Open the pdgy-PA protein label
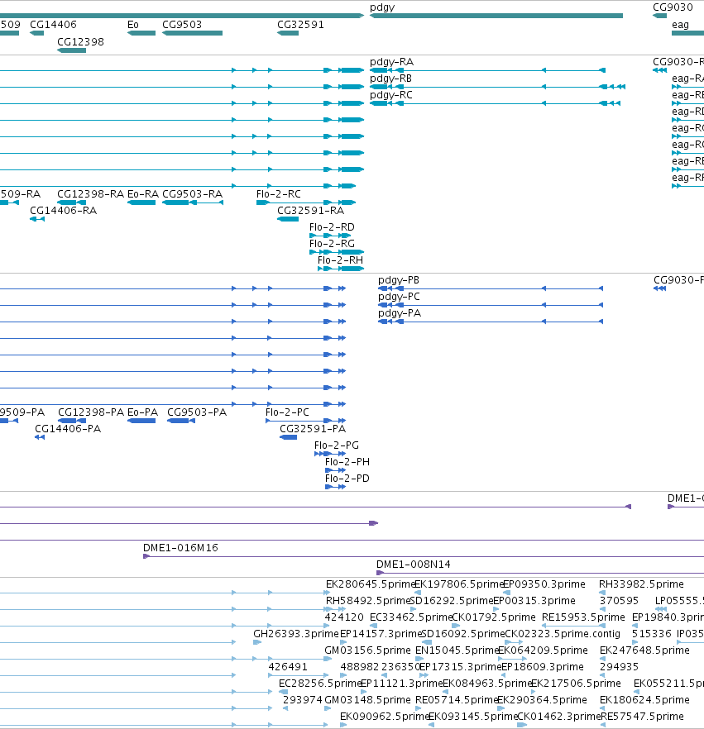The width and height of the screenshot is (704, 729). [x=400, y=313]
